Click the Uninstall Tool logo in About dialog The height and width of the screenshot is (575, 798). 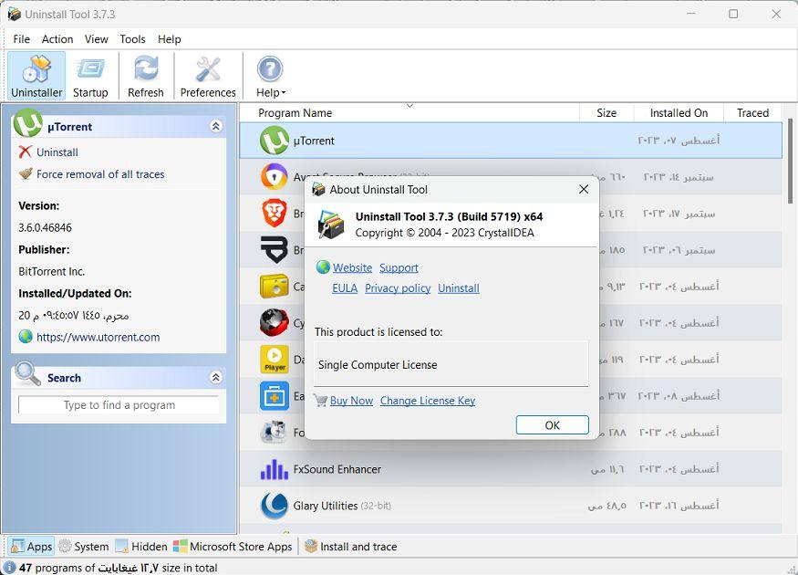(331, 225)
